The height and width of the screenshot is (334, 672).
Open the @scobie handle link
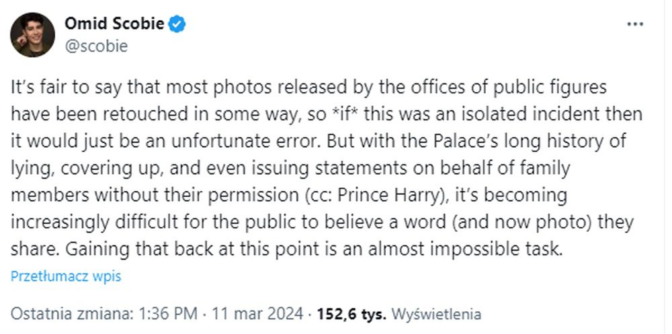pyautogui.click(x=95, y=46)
